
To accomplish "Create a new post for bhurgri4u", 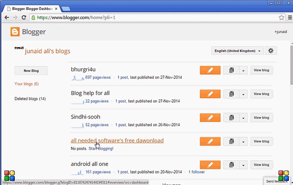I will (210, 70).
